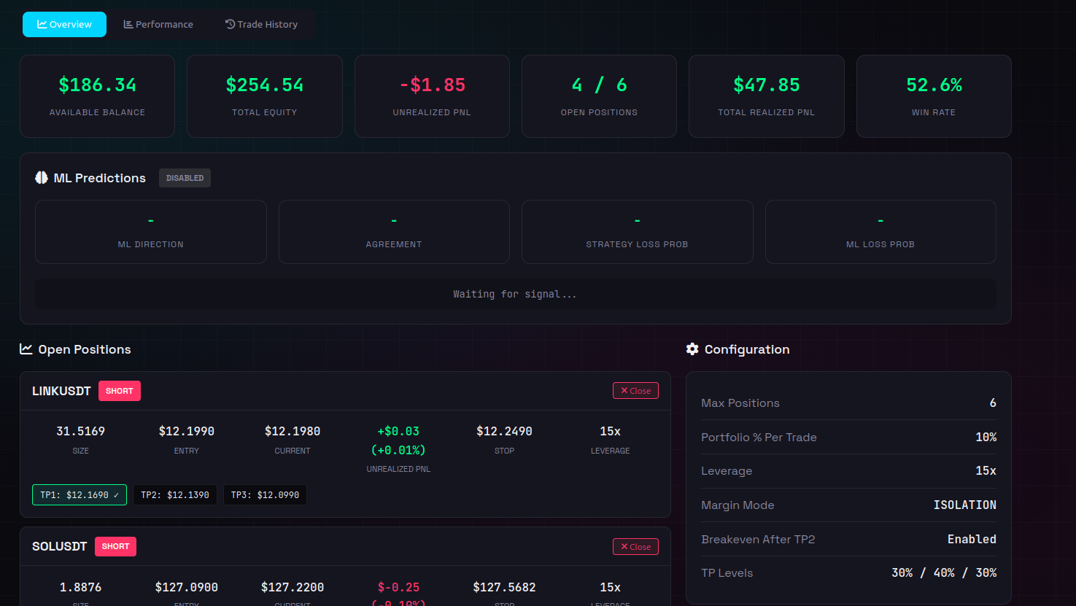Click the X icon inside LINKUSDT Close button
The image size is (1076, 606).
(x=624, y=390)
